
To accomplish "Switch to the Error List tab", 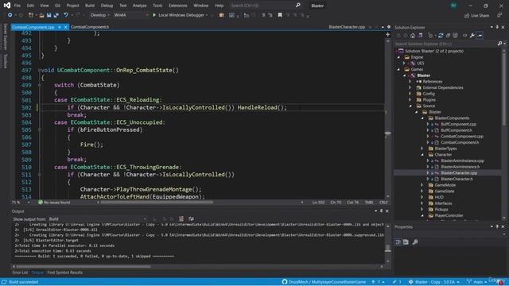I will [x=20, y=272].
